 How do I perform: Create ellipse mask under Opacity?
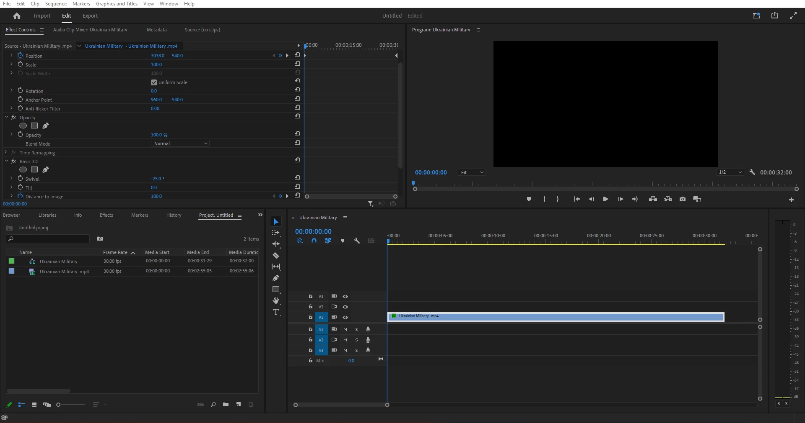click(x=23, y=126)
